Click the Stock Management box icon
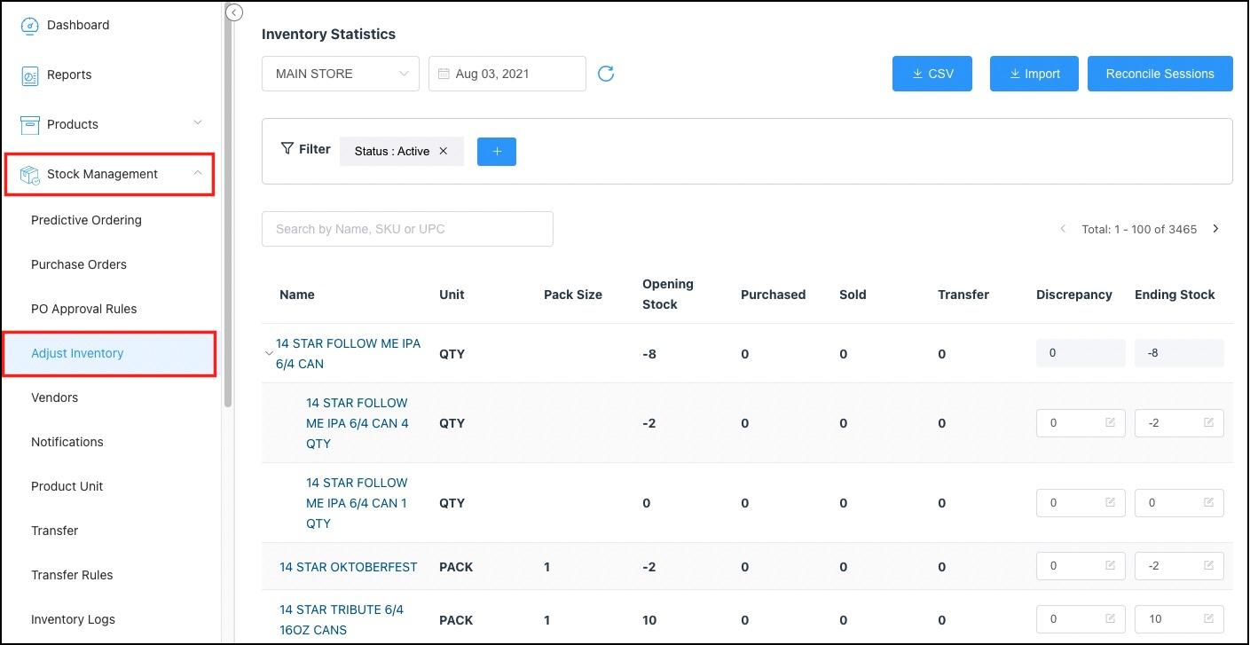Screen dimensions: 1250x645 29,174
